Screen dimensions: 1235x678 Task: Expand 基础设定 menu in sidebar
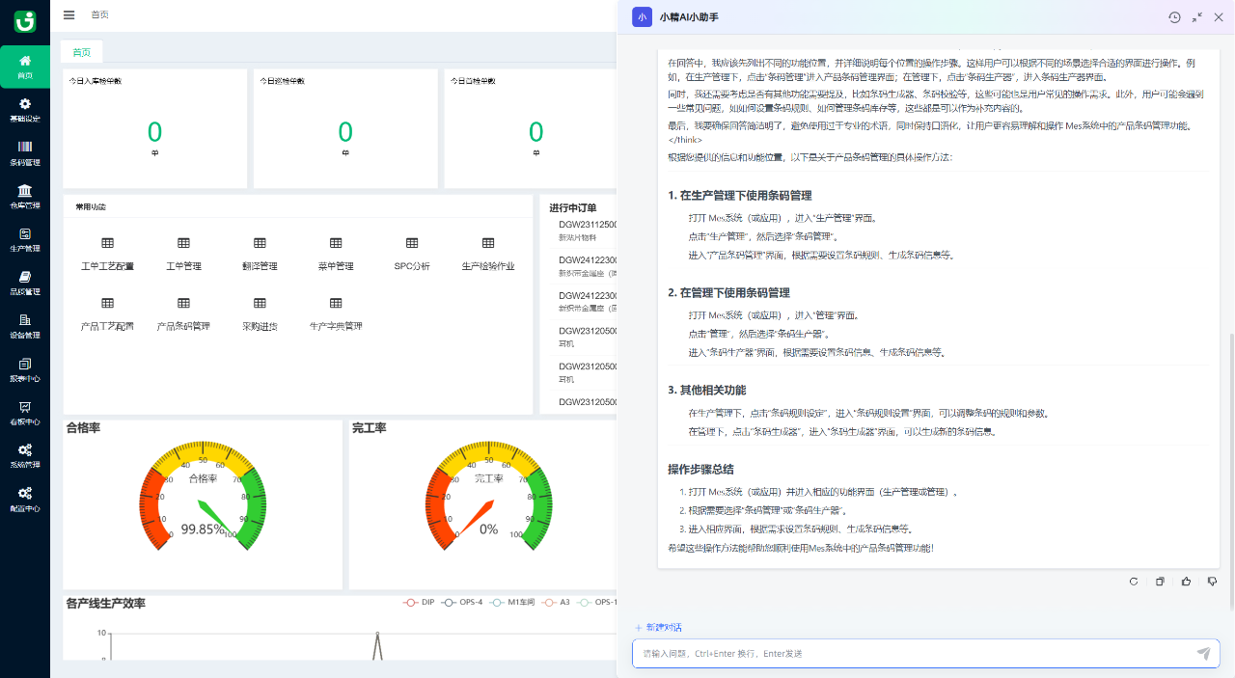[x=25, y=103]
